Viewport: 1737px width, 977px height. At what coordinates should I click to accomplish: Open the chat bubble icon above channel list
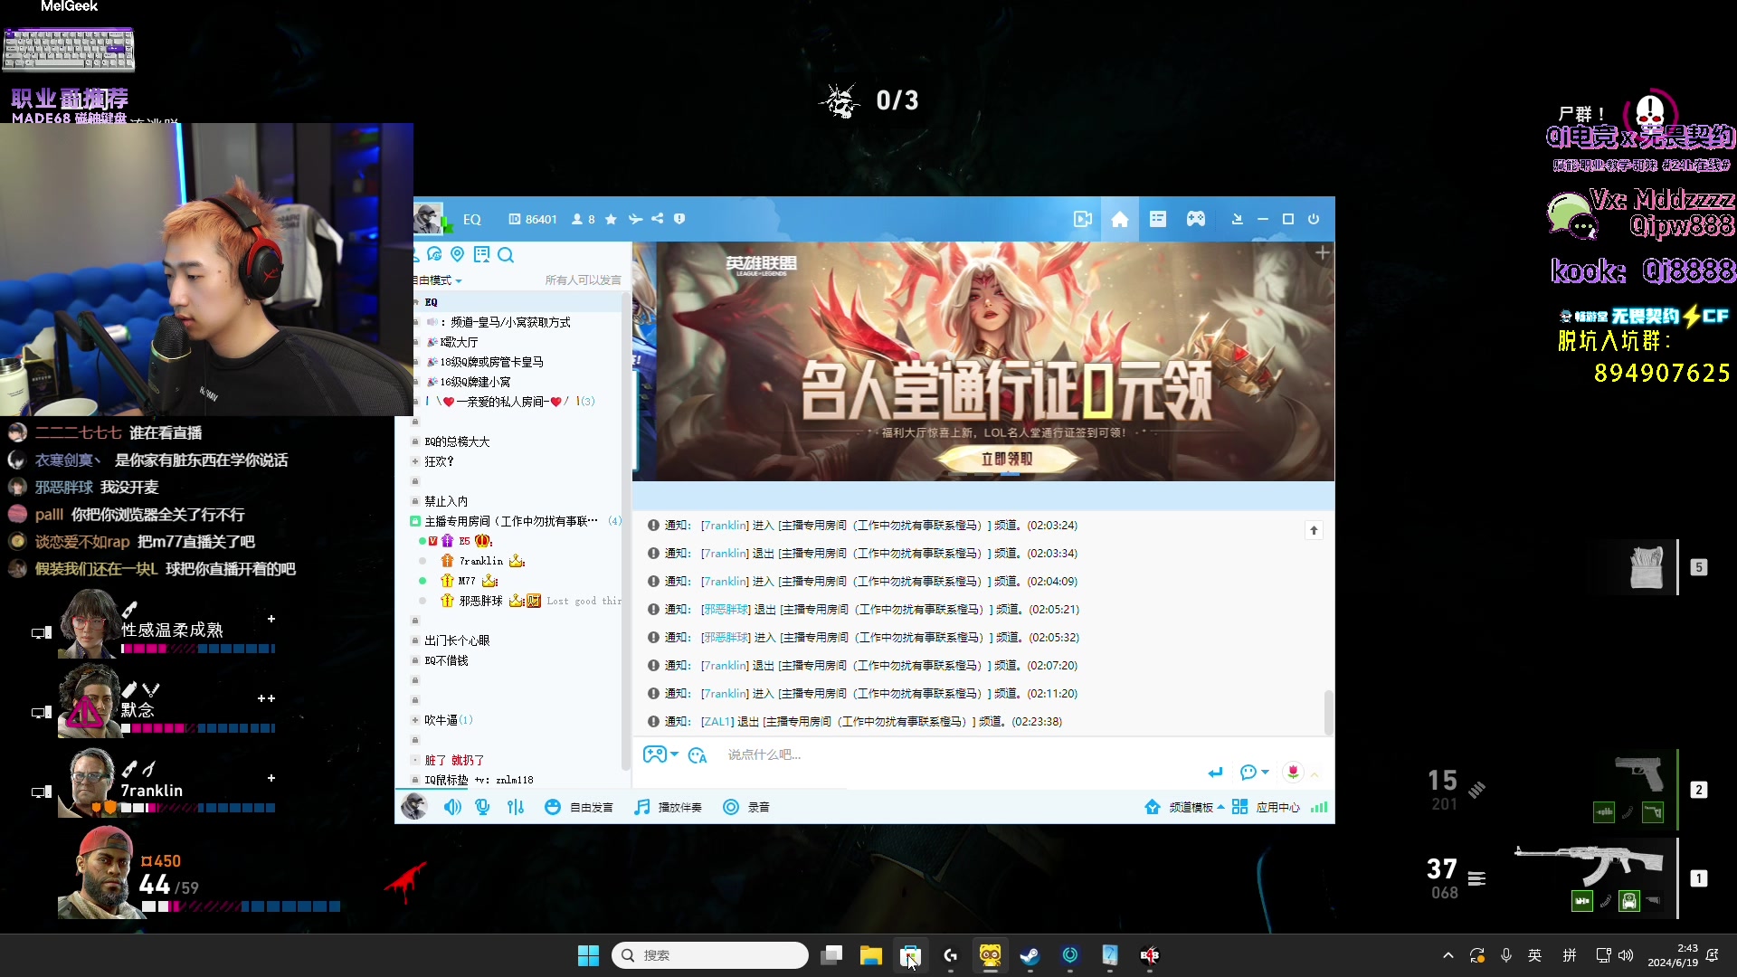[x=434, y=254]
